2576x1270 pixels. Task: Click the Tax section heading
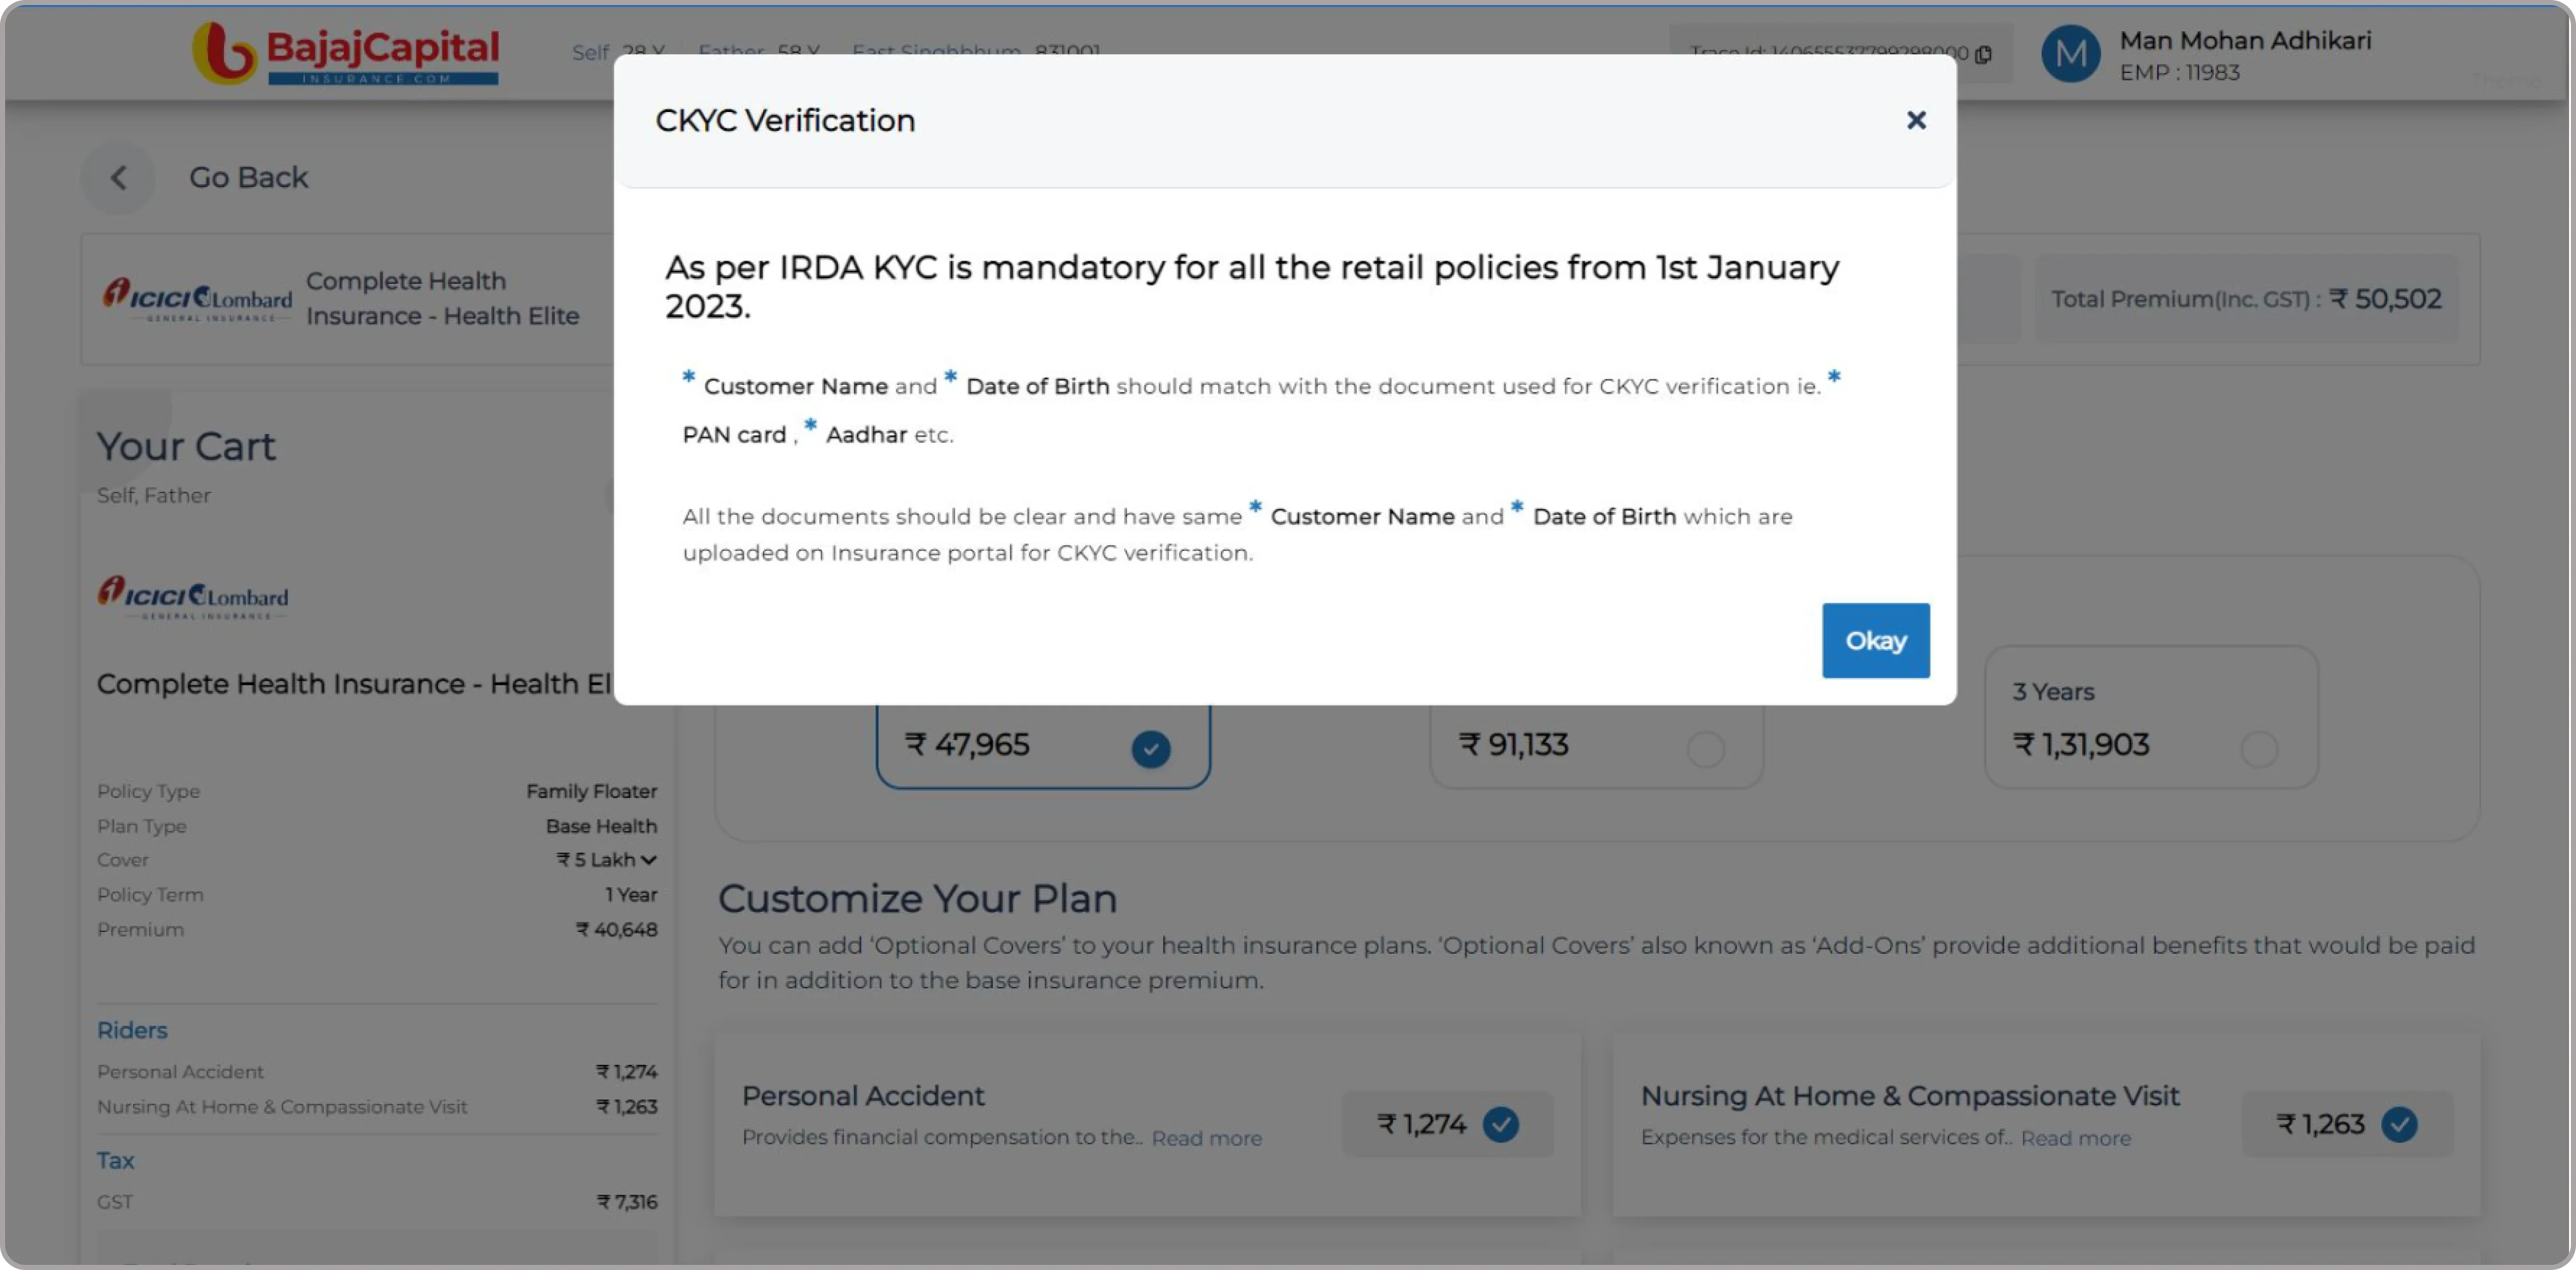point(115,1161)
